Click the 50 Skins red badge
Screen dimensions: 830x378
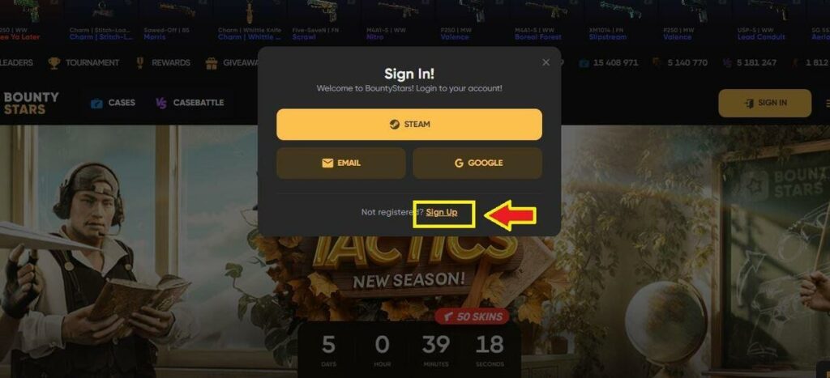(473, 317)
